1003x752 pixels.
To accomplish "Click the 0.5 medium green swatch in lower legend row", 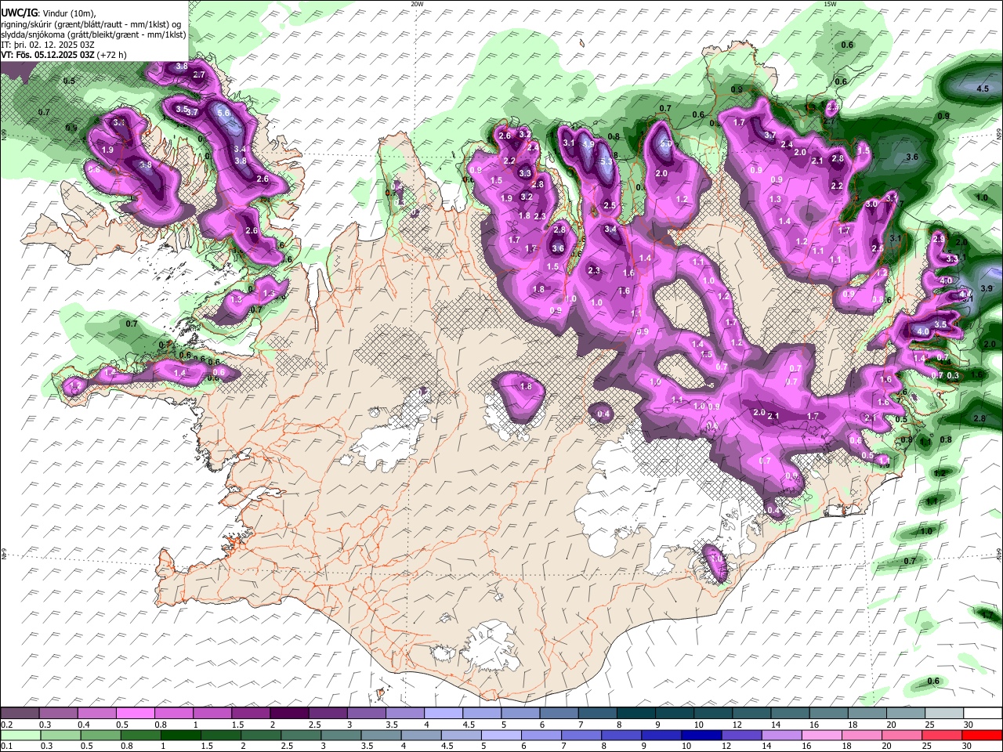I will (x=100, y=735).
